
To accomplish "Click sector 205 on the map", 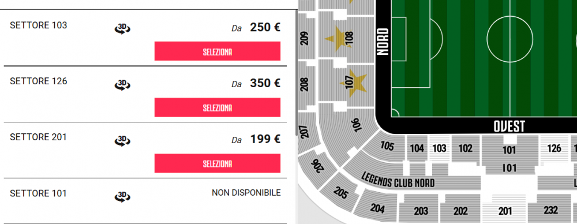I will coord(340,193).
